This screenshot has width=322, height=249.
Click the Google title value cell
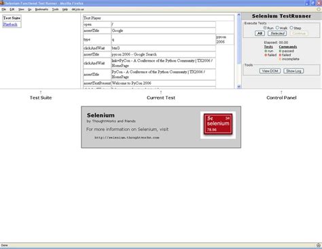click(163, 31)
